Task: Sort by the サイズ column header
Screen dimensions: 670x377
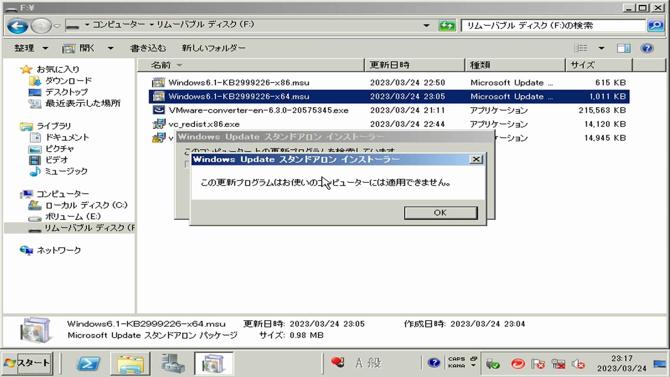Action: pyautogui.click(x=599, y=65)
